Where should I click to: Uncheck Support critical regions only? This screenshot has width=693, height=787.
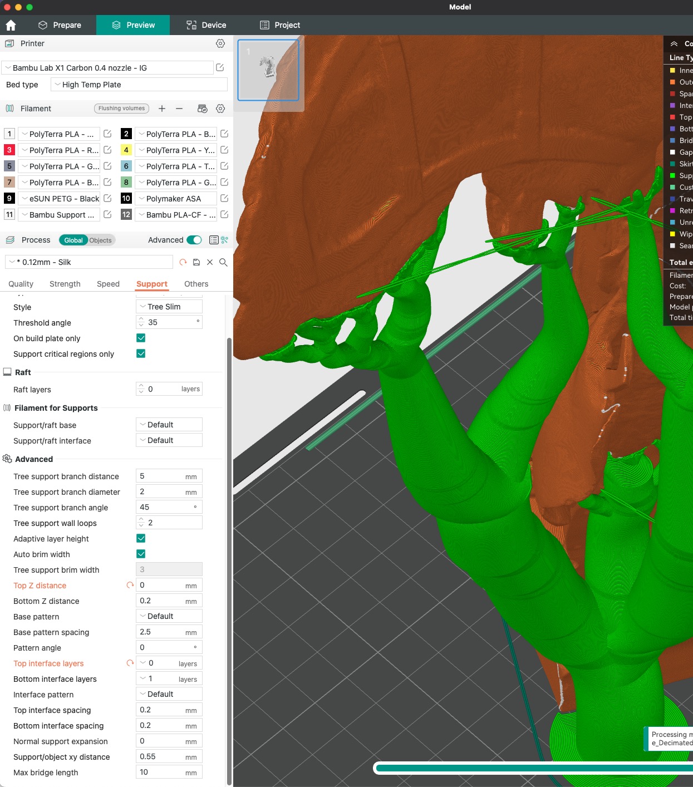click(x=140, y=353)
